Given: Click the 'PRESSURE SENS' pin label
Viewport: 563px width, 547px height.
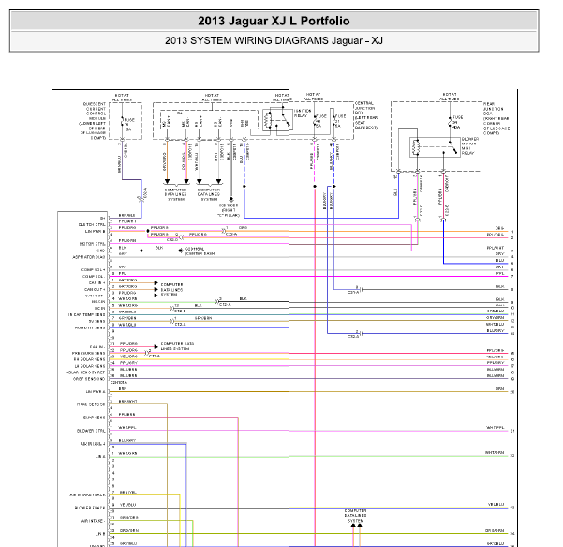Looking at the screenshot, I should click(x=89, y=353).
